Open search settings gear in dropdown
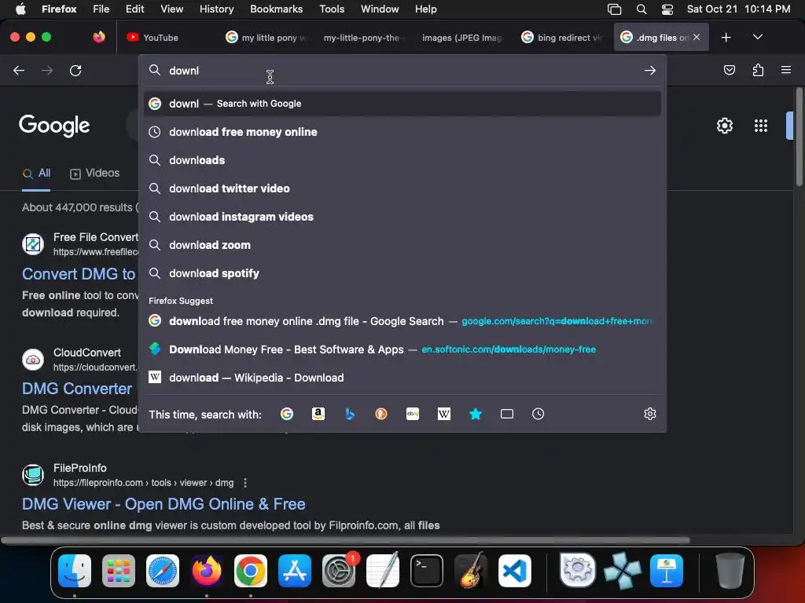 point(650,414)
